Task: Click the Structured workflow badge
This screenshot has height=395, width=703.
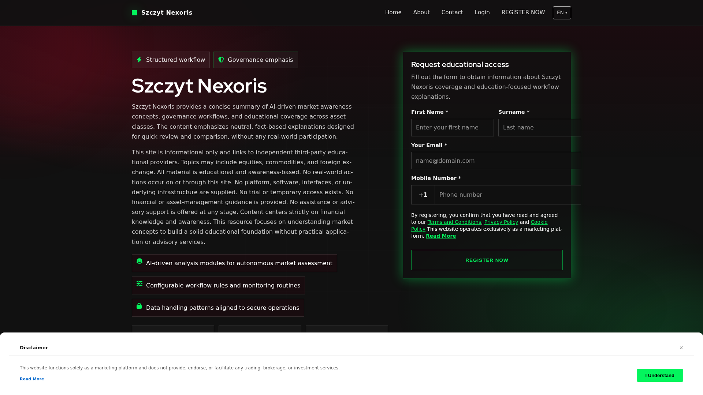Action: [x=171, y=60]
